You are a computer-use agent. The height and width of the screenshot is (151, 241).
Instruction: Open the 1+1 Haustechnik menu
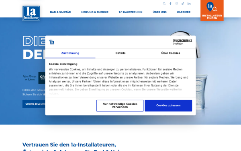point(131,12)
